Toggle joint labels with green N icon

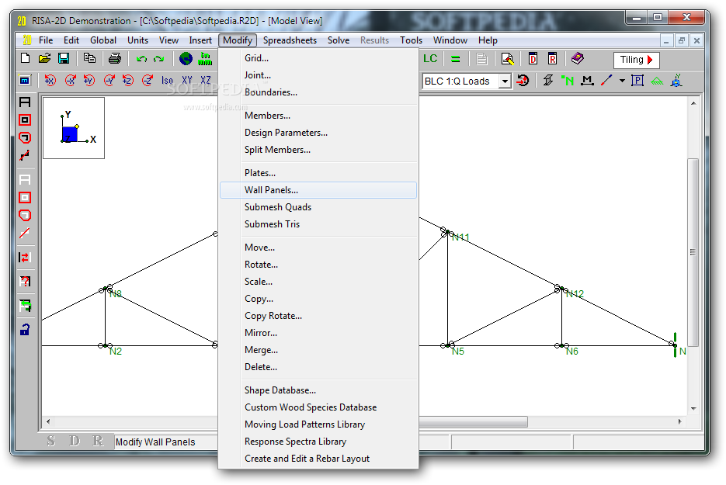(567, 81)
